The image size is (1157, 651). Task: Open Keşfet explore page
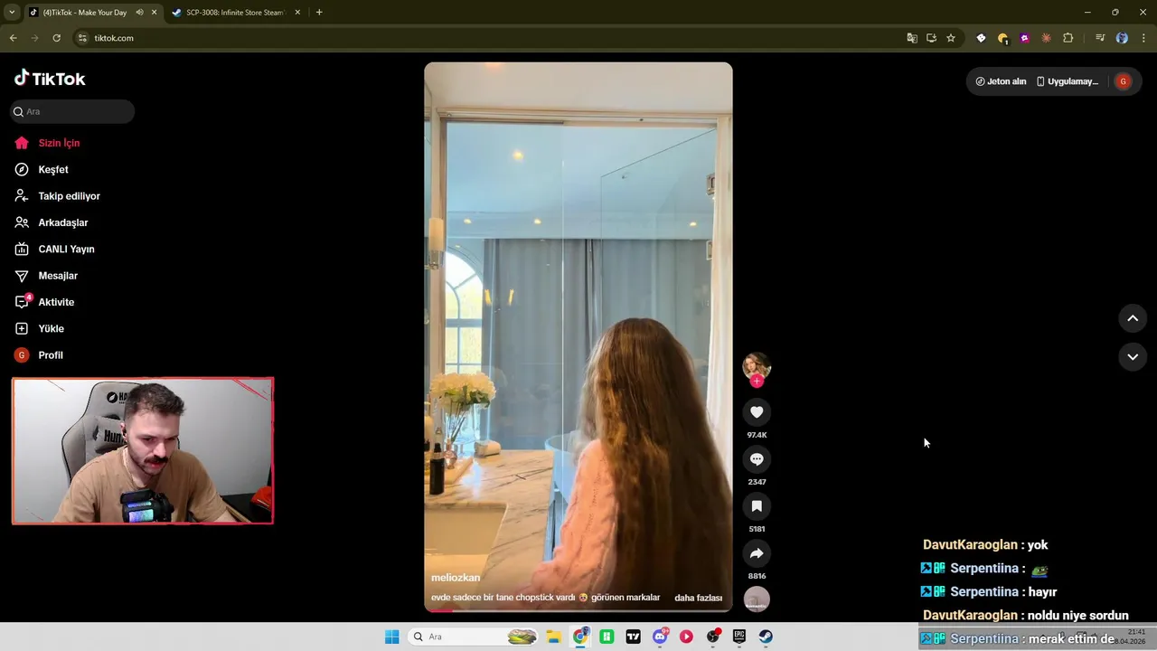point(52,169)
